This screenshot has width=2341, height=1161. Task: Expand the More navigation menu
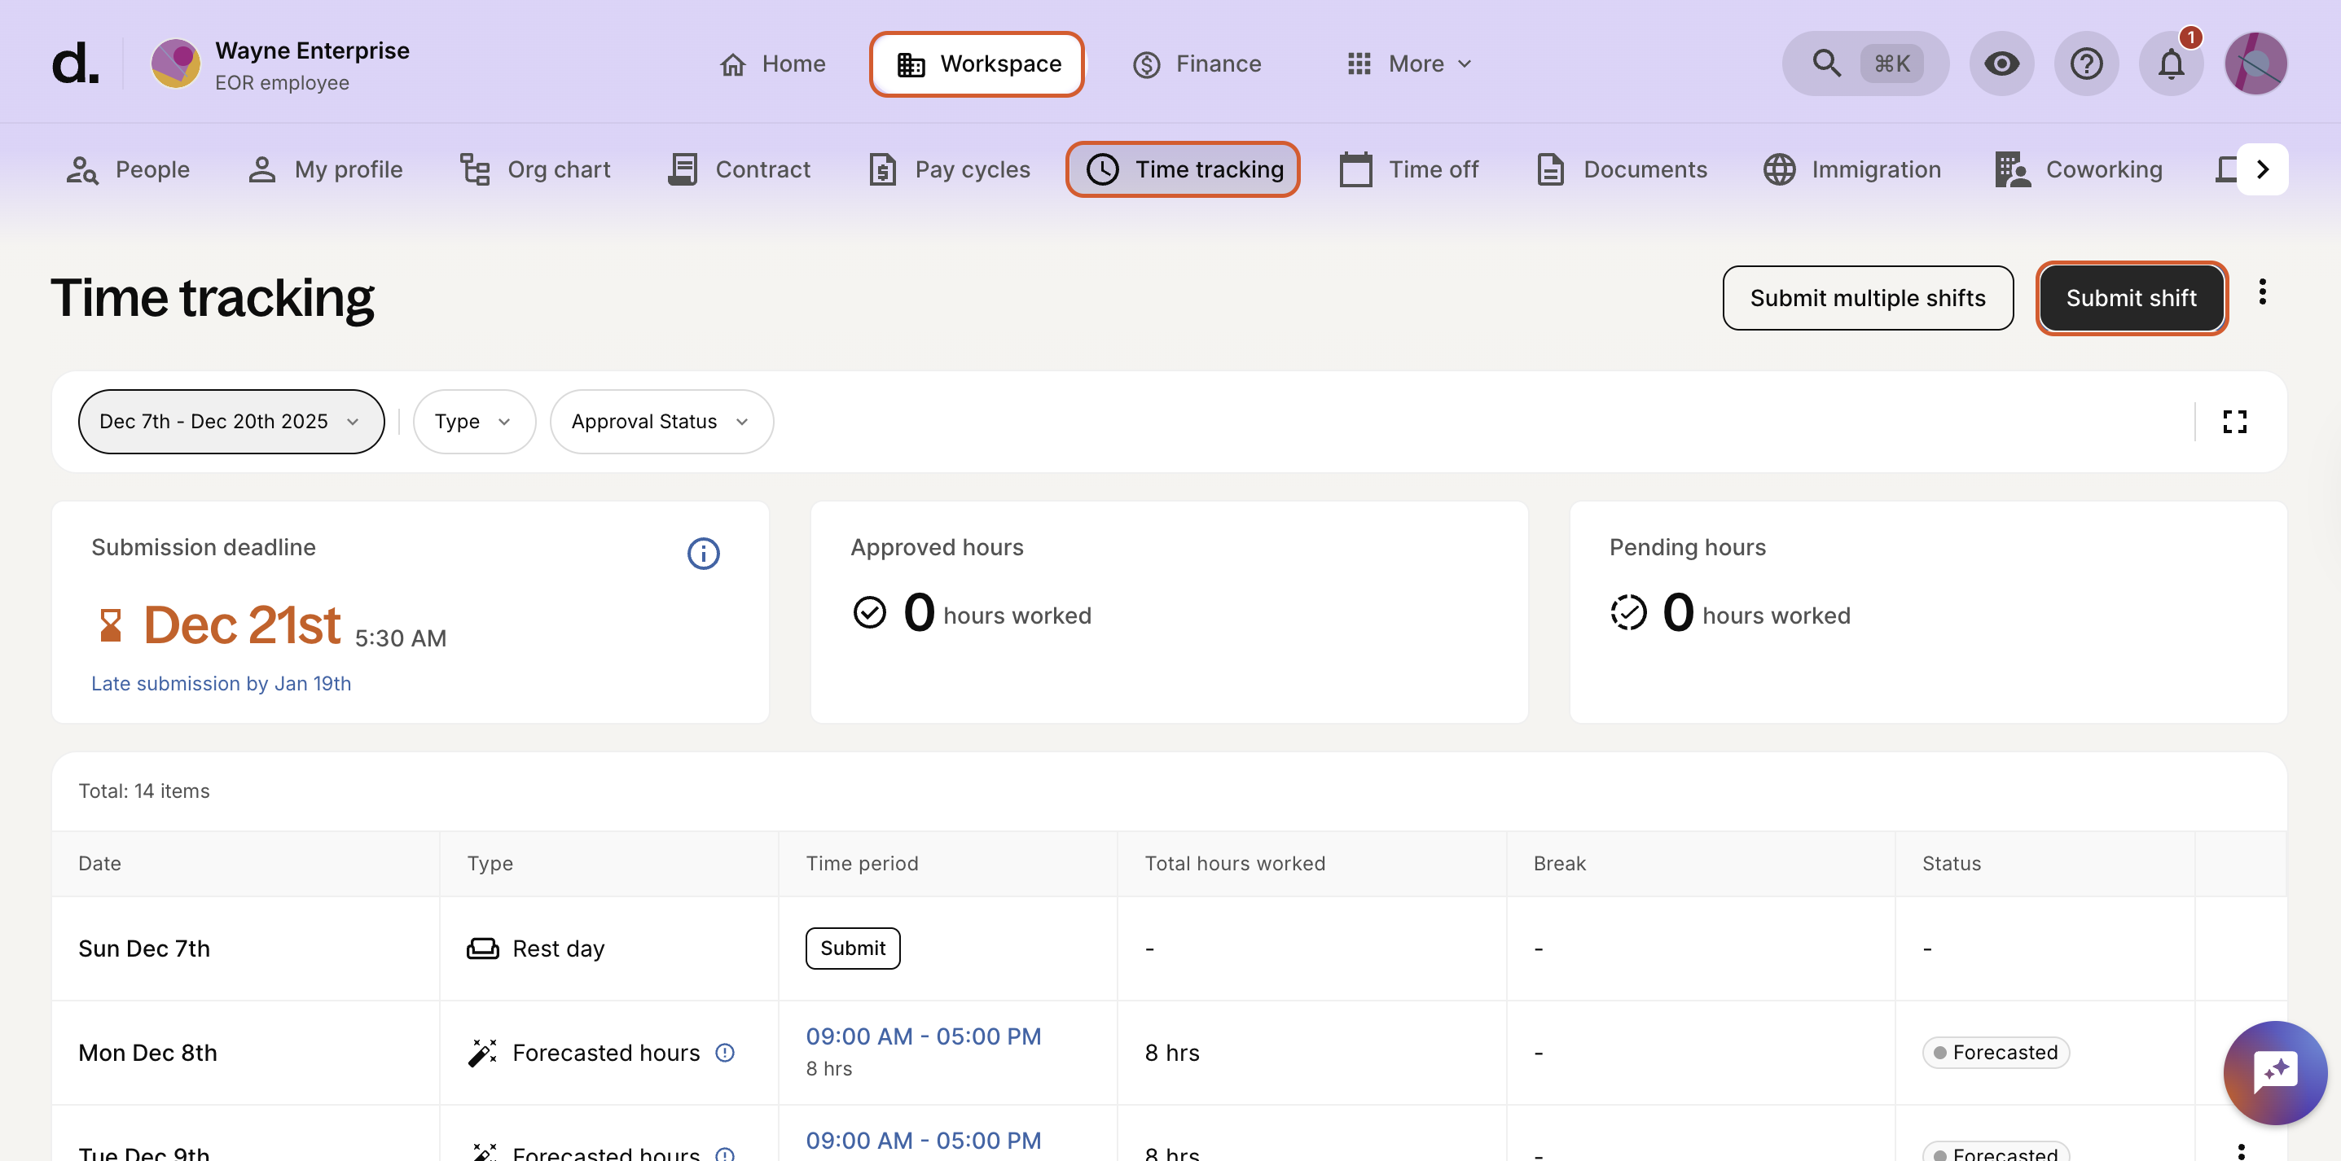click(x=1408, y=64)
